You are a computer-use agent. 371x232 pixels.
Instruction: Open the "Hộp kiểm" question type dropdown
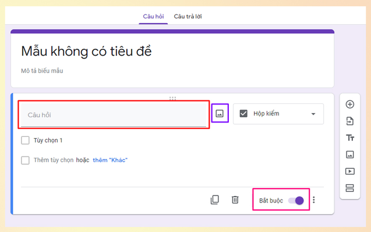point(278,114)
